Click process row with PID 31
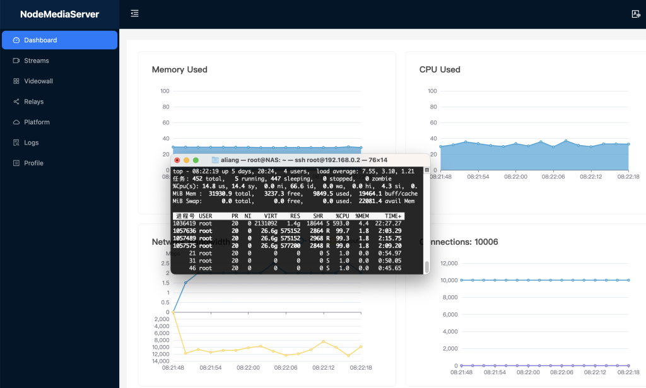Viewport: 646px width, 388px height. tap(287, 261)
